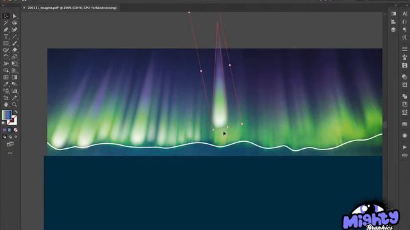Enable Draw Inside mode
Image resolution: width=410 pixels, height=230 pixels.
(15, 137)
